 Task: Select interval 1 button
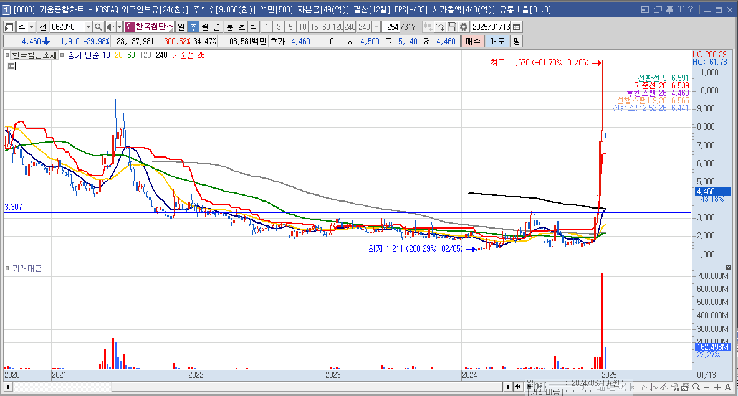[267, 27]
